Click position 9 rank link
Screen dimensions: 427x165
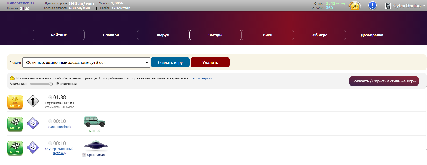(x=21, y=8)
